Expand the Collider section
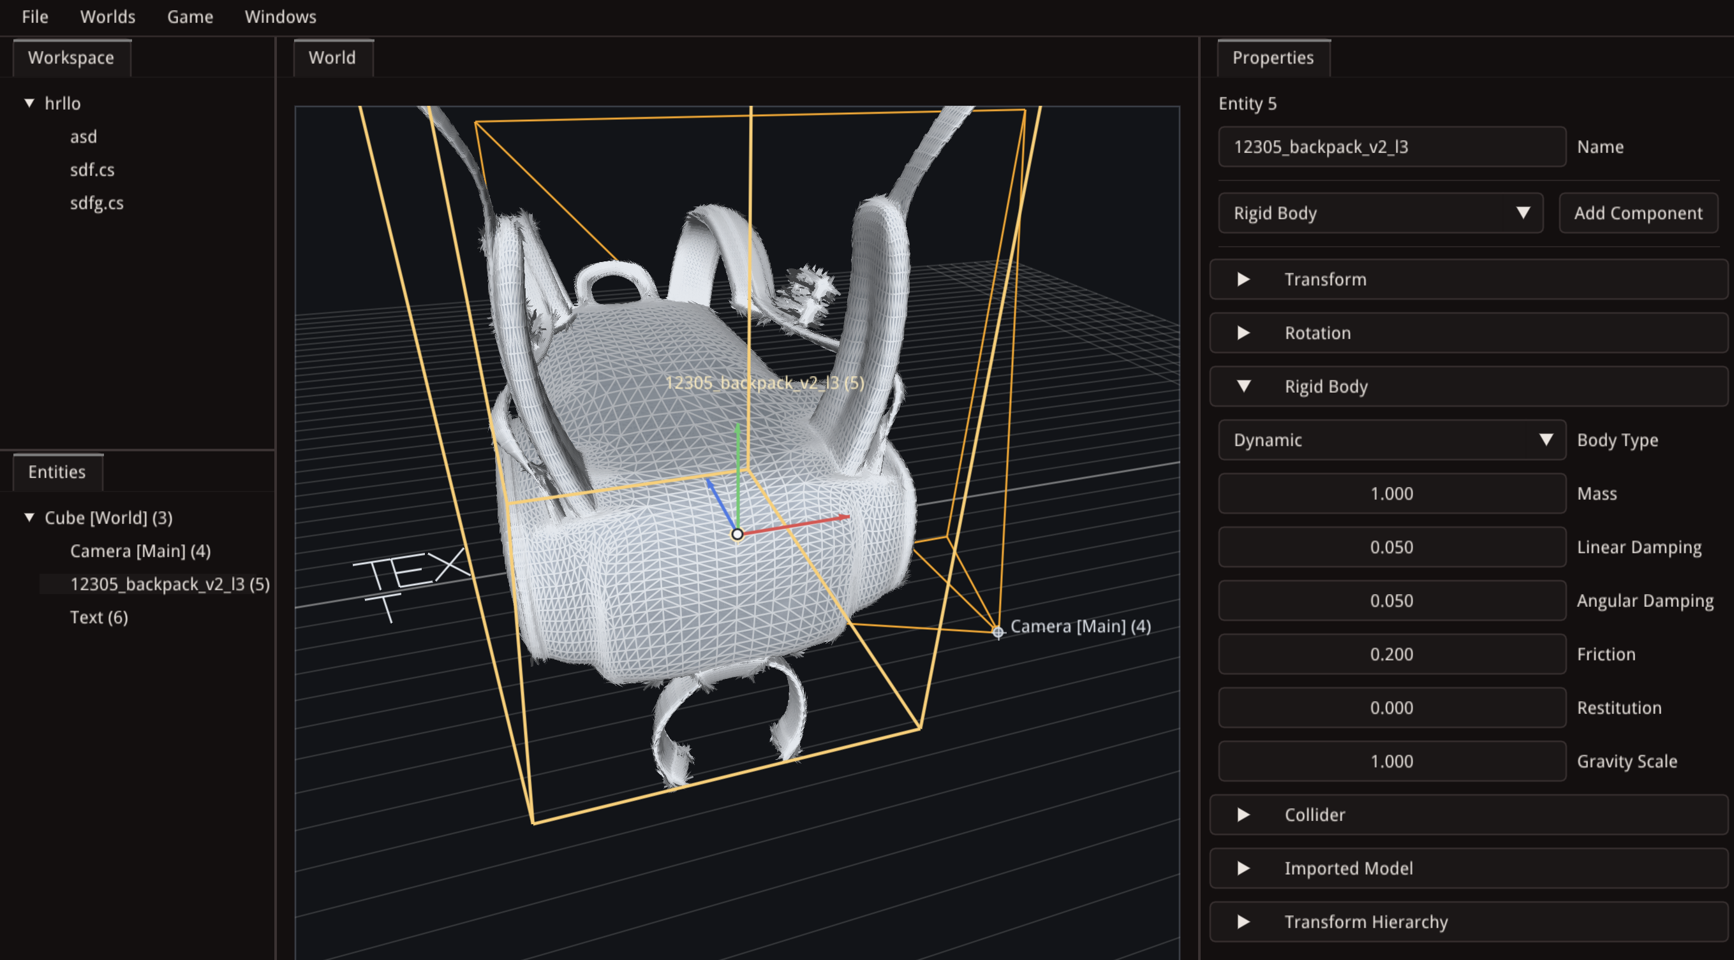The image size is (1734, 960). point(1243,815)
